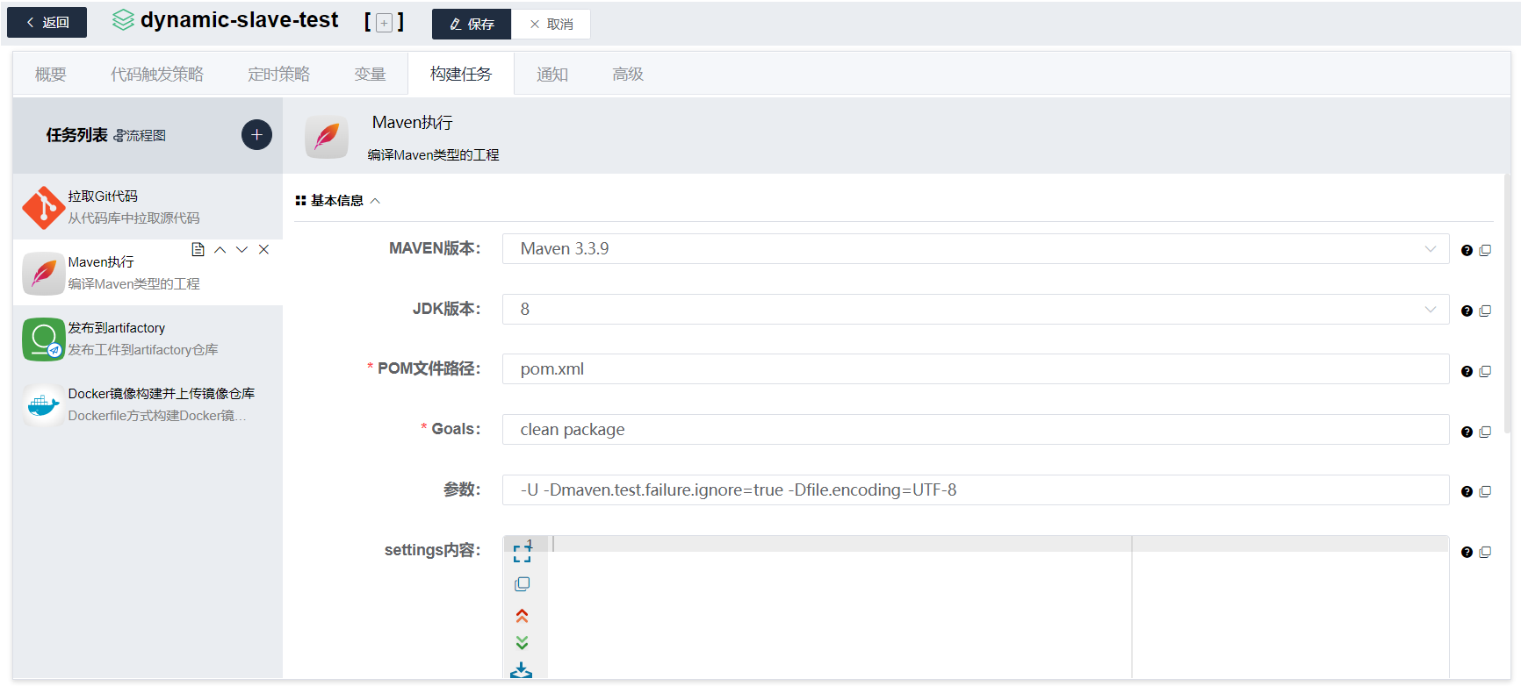This screenshot has width=1521, height=686.
Task: Open the 流程图 flowchart view
Action: [x=140, y=136]
